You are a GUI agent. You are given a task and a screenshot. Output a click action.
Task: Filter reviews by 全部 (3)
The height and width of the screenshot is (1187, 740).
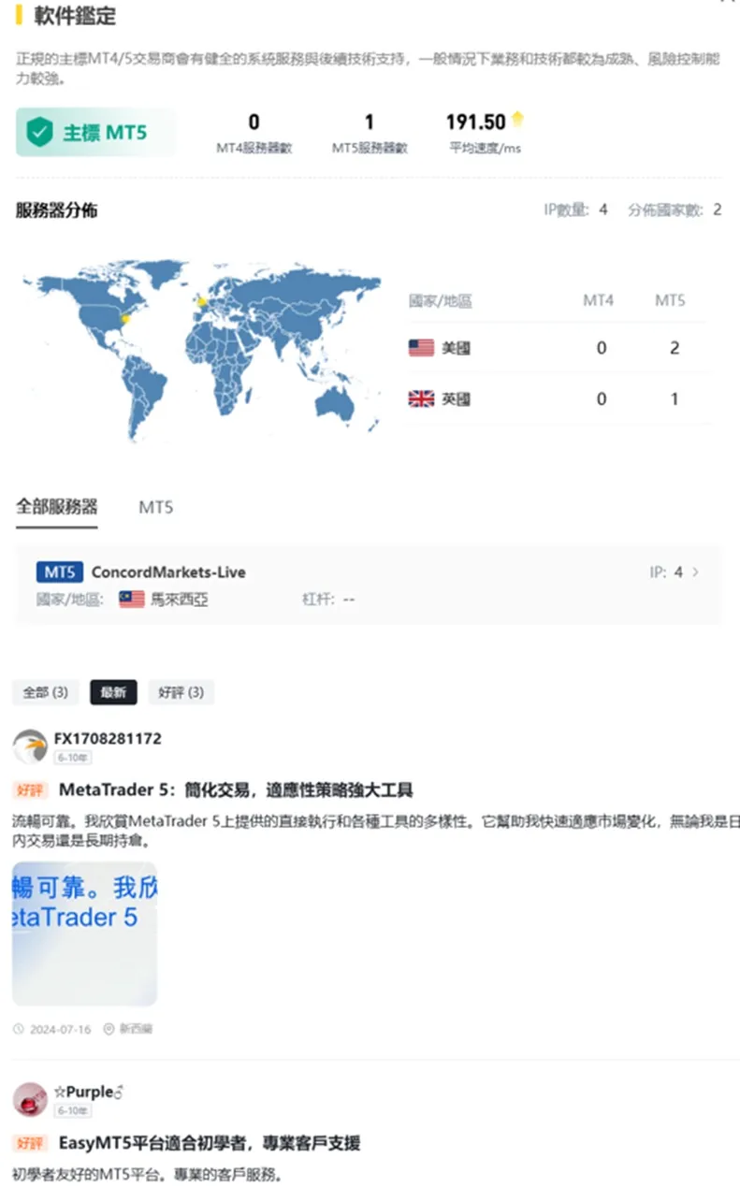(45, 692)
